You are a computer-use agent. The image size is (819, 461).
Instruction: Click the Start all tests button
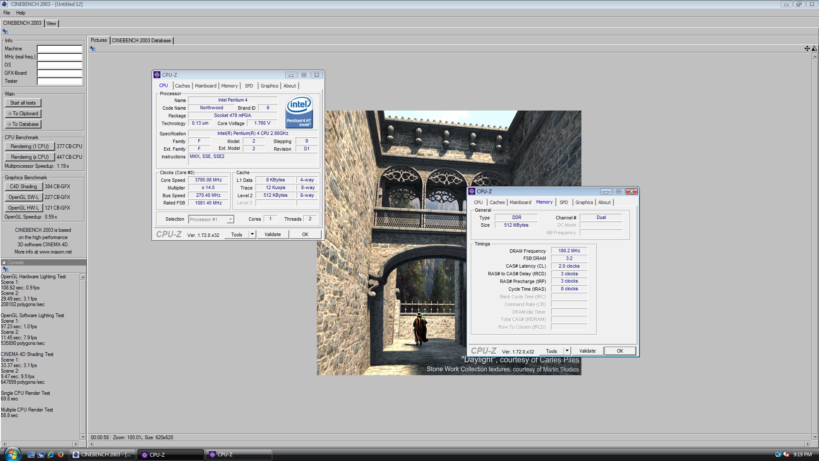pyautogui.click(x=23, y=103)
